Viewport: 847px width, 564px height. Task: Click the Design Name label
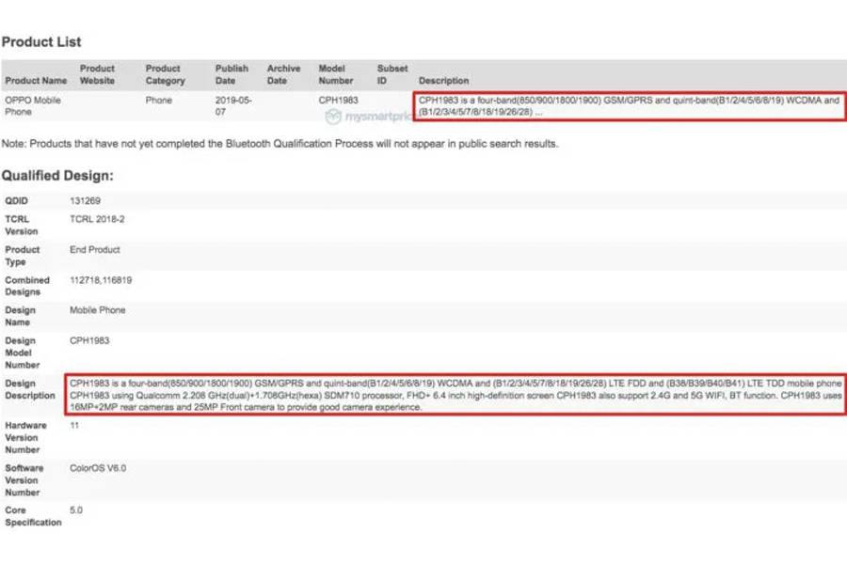[20, 316]
